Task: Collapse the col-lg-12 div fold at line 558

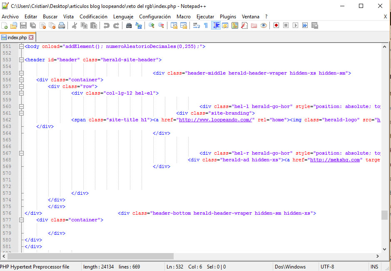Action: tap(22, 93)
